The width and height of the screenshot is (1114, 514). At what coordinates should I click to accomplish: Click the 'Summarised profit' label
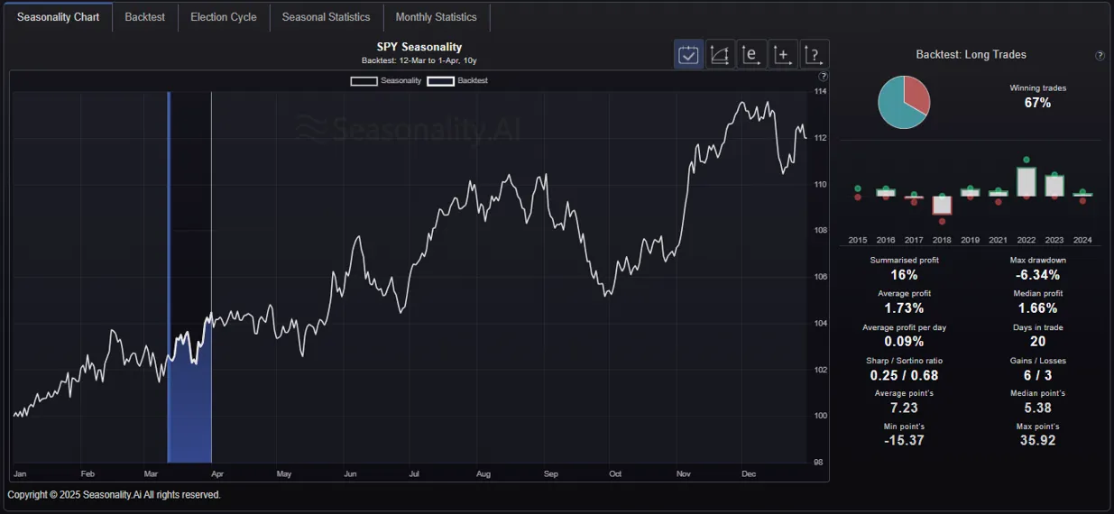[905, 260]
